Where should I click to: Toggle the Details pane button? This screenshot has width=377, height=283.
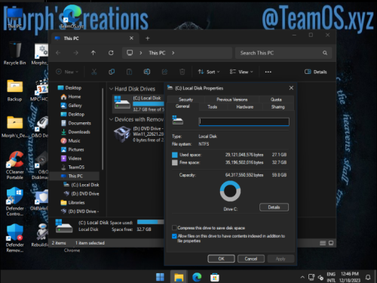pyautogui.click(x=316, y=72)
